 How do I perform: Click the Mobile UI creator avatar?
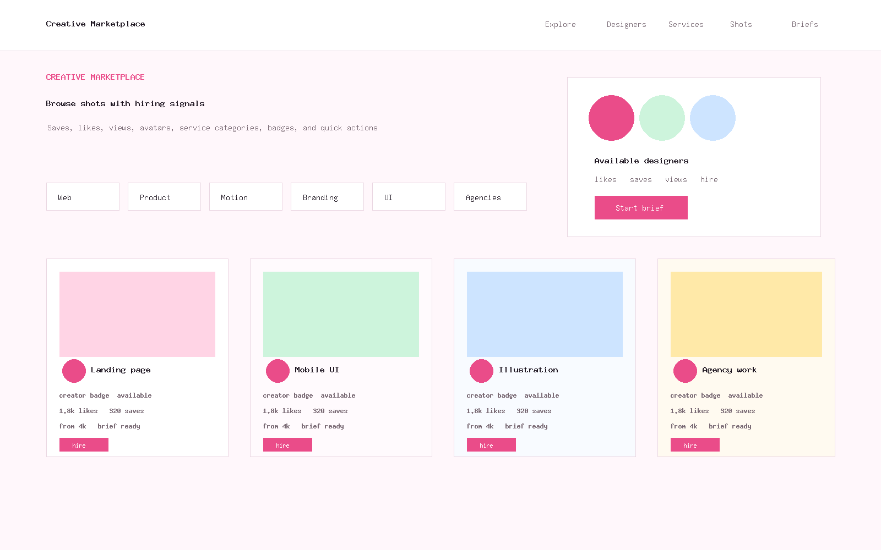[x=278, y=371]
